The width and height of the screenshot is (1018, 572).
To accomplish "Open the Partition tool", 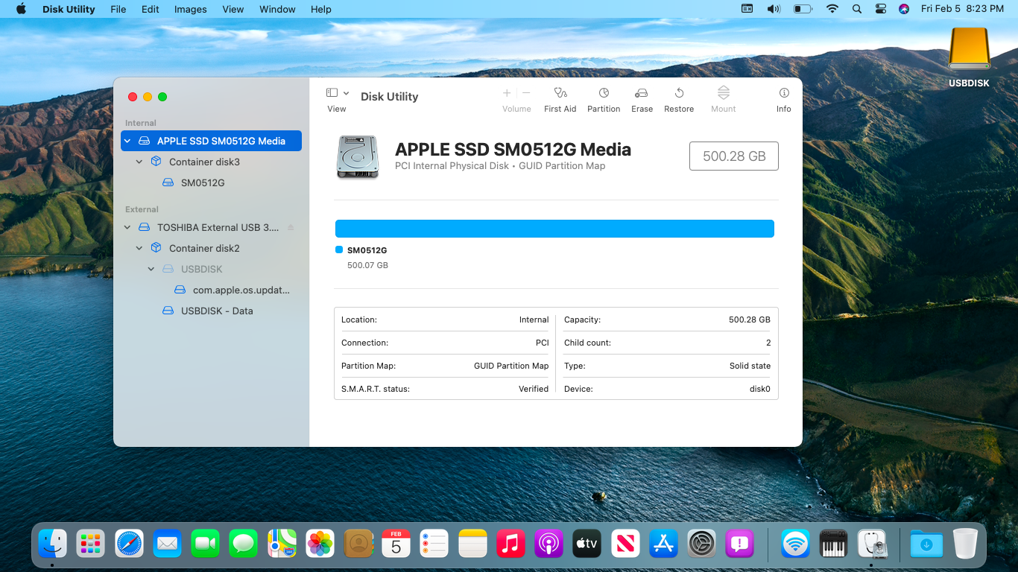I will point(604,93).
